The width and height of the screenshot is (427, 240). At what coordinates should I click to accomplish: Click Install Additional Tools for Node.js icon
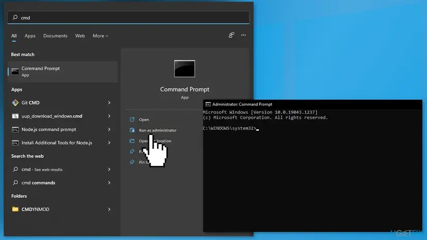(x=15, y=143)
